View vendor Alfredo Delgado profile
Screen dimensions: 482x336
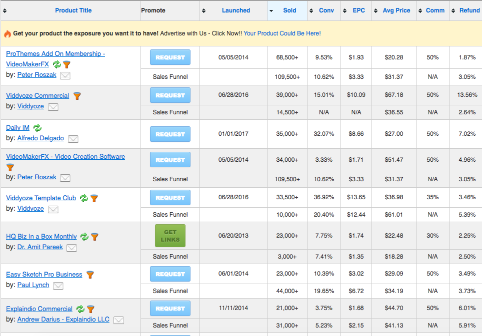pyautogui.click(x=40, y=138)
